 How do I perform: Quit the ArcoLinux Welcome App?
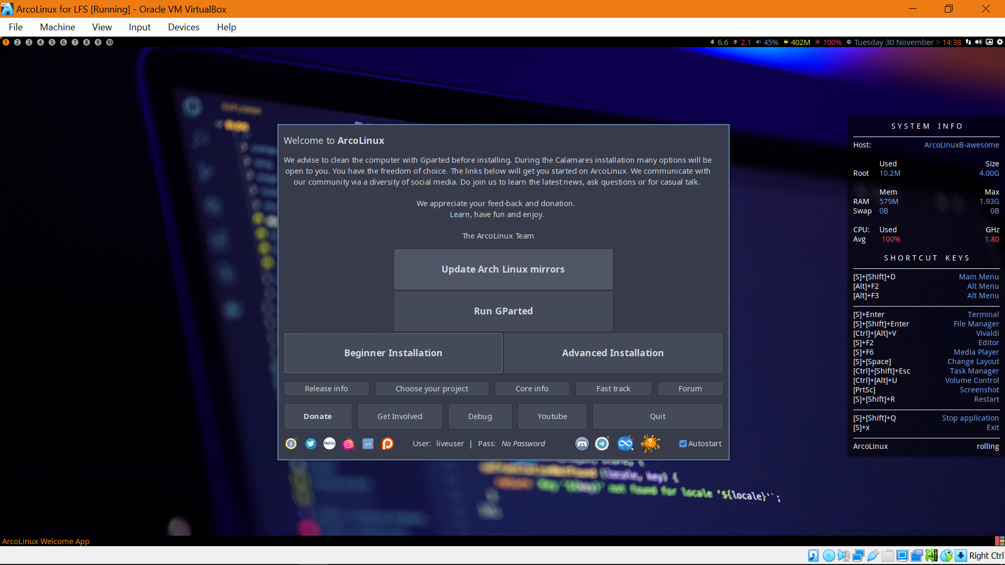coord(658,416)
